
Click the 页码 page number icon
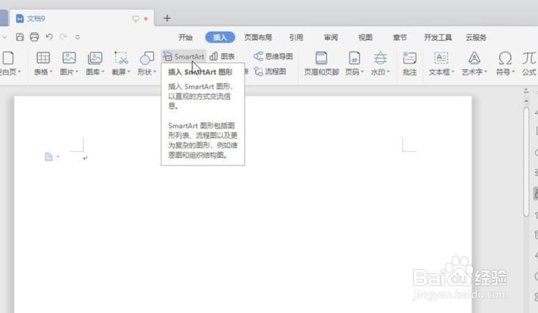click(354, 58)
